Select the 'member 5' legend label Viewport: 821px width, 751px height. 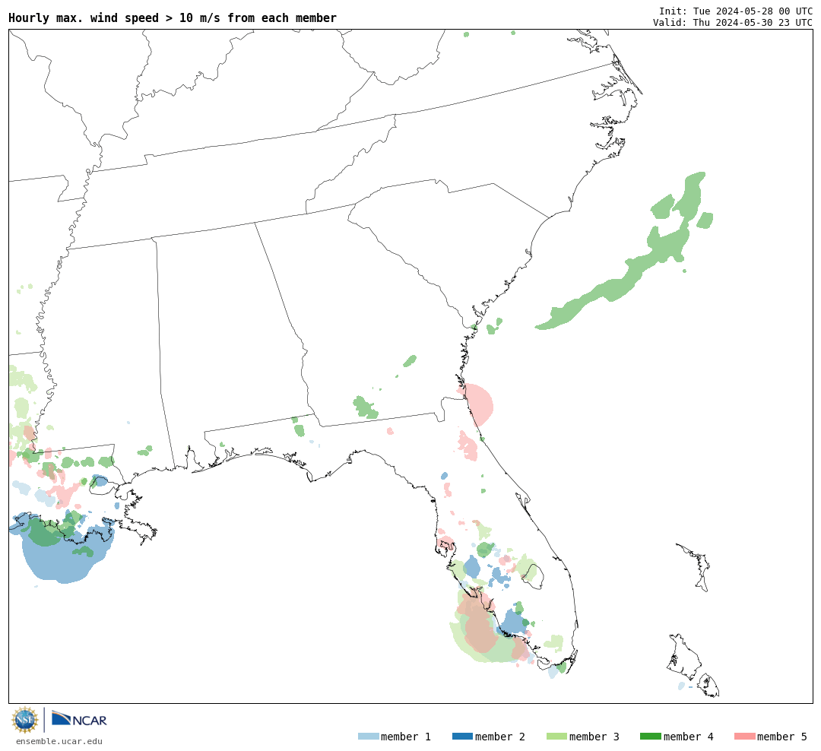click(x=782, y=737)
